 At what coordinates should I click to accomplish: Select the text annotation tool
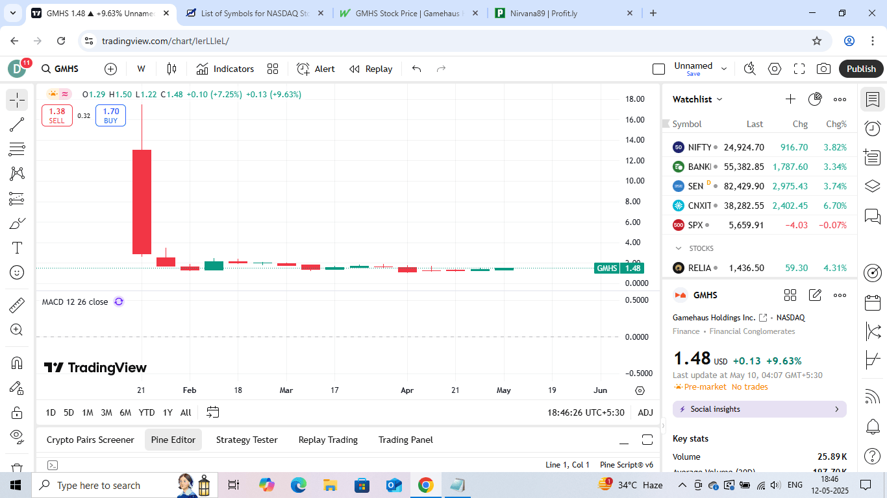click(x=17, y=248)
